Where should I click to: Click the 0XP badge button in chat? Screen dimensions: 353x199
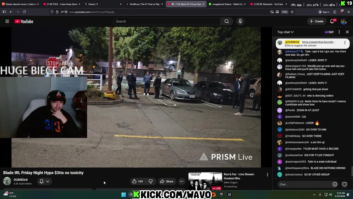point(329,32)
